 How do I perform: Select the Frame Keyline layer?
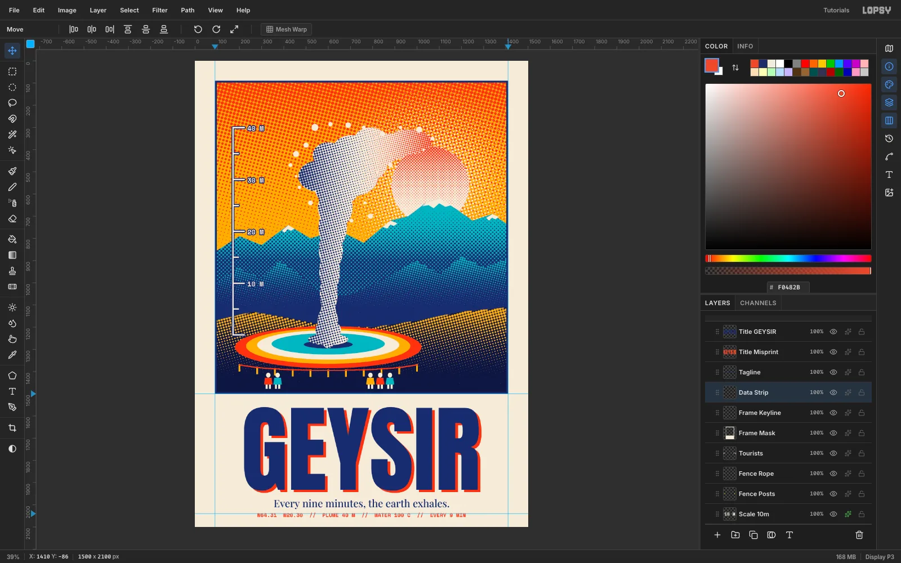pos(788,413)
